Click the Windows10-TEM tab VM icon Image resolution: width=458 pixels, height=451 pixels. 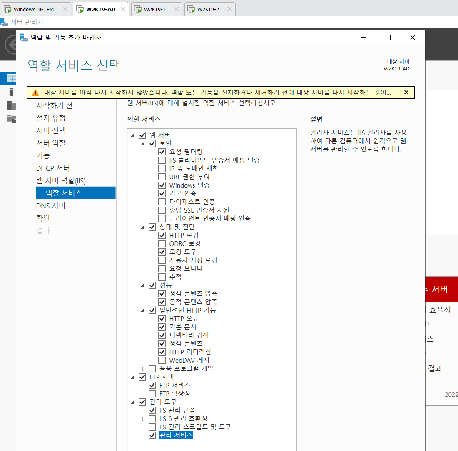tap(7, 9)
